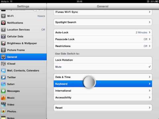Tap the Music note icon

[3, 98]
